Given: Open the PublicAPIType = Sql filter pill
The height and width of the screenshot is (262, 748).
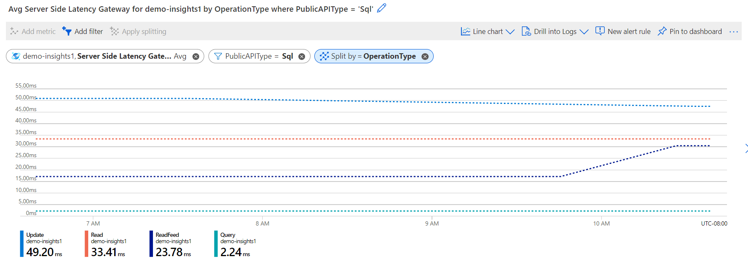Looking at the screenshot, I should point(259,56).
